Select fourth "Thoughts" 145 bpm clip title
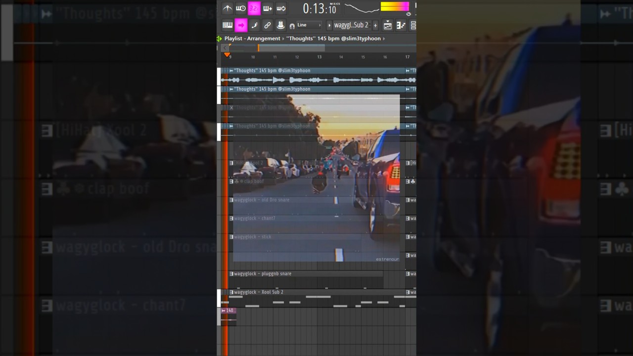Image resolution: width=633 pixels, height=356 pixels. 272,126
